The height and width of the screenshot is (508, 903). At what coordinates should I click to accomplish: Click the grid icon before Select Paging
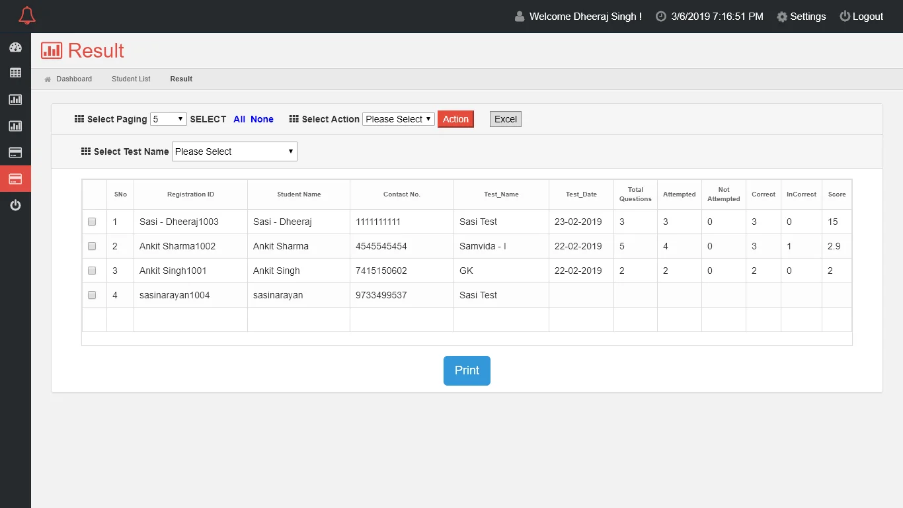click(x=79, y=119)
